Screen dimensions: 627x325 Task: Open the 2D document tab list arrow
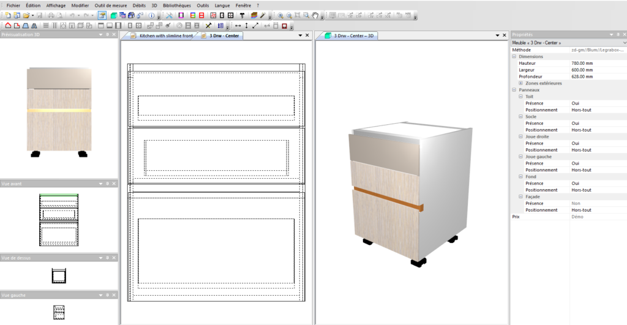300,35
